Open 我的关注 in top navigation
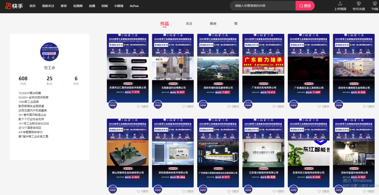 coord(48,6)
